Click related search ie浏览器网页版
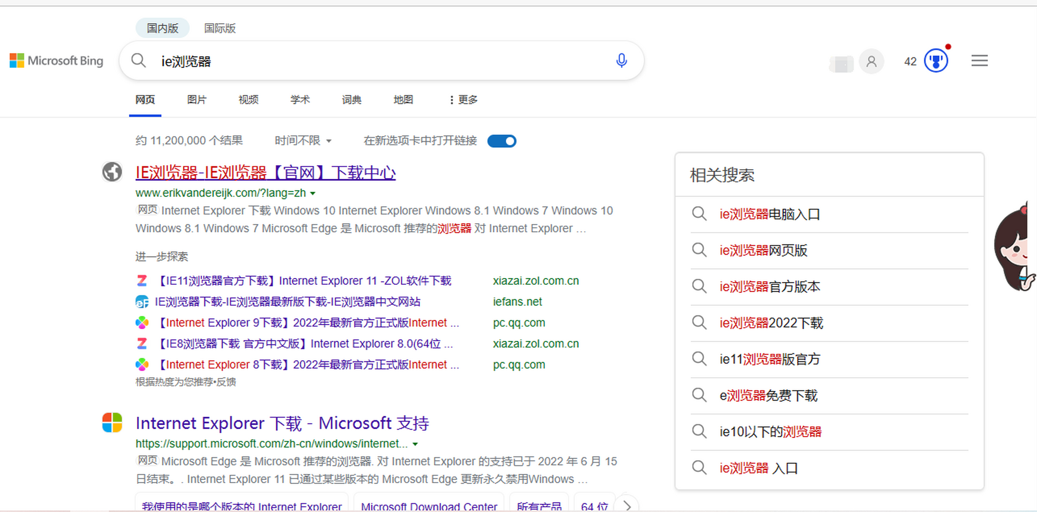The height and width of the screenshot is (512, 1037). tap(763, 250)
